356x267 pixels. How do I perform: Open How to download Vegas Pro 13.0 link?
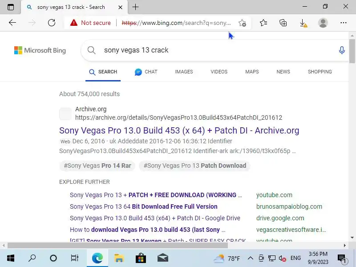(148, 230)
